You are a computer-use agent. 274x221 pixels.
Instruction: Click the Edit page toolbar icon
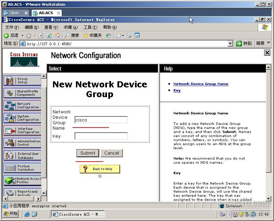137,35
